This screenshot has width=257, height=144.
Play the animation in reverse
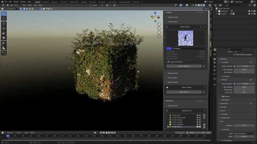pos(106,133)
